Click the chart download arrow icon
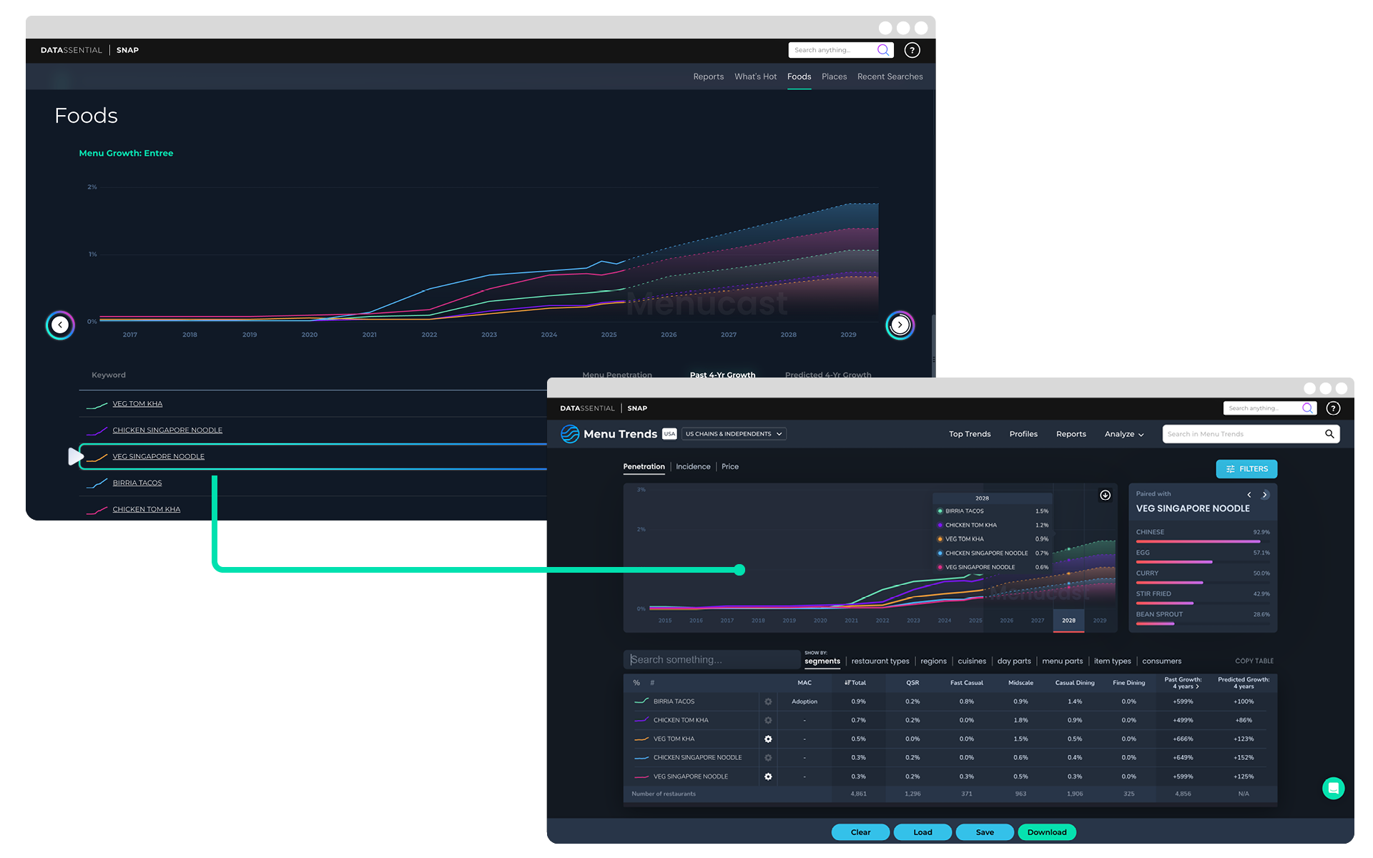This screenshot has width=1373, height=858. coord(1105,495)
